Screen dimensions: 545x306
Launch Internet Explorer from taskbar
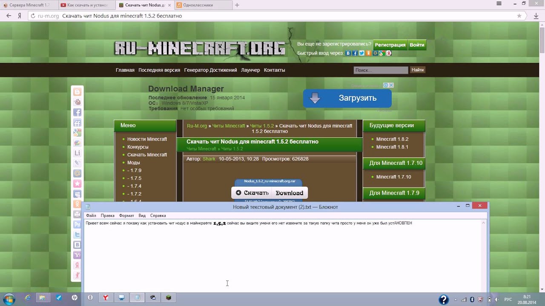tap(28, 298)
